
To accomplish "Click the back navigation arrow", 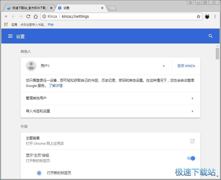I will click(x=13, y=16).
